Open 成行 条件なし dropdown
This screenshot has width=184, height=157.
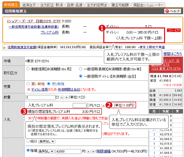click(46, 141)
